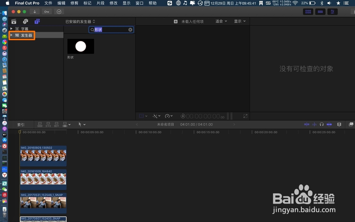
Task: Click the 未命名项目 project name
Action: pos(165,124)
